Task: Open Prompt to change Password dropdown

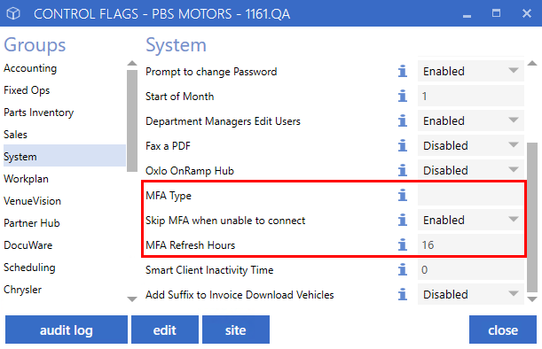Action: [471, 72]
